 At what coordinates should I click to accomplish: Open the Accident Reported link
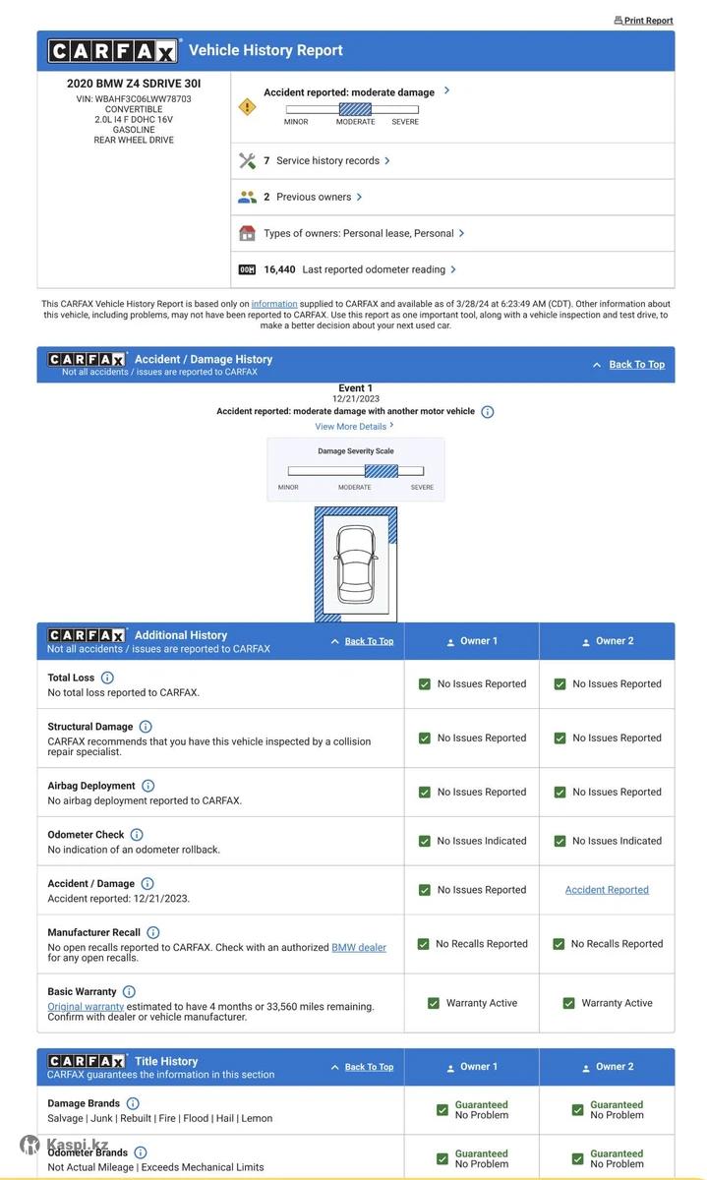click(x=607, y=890)
